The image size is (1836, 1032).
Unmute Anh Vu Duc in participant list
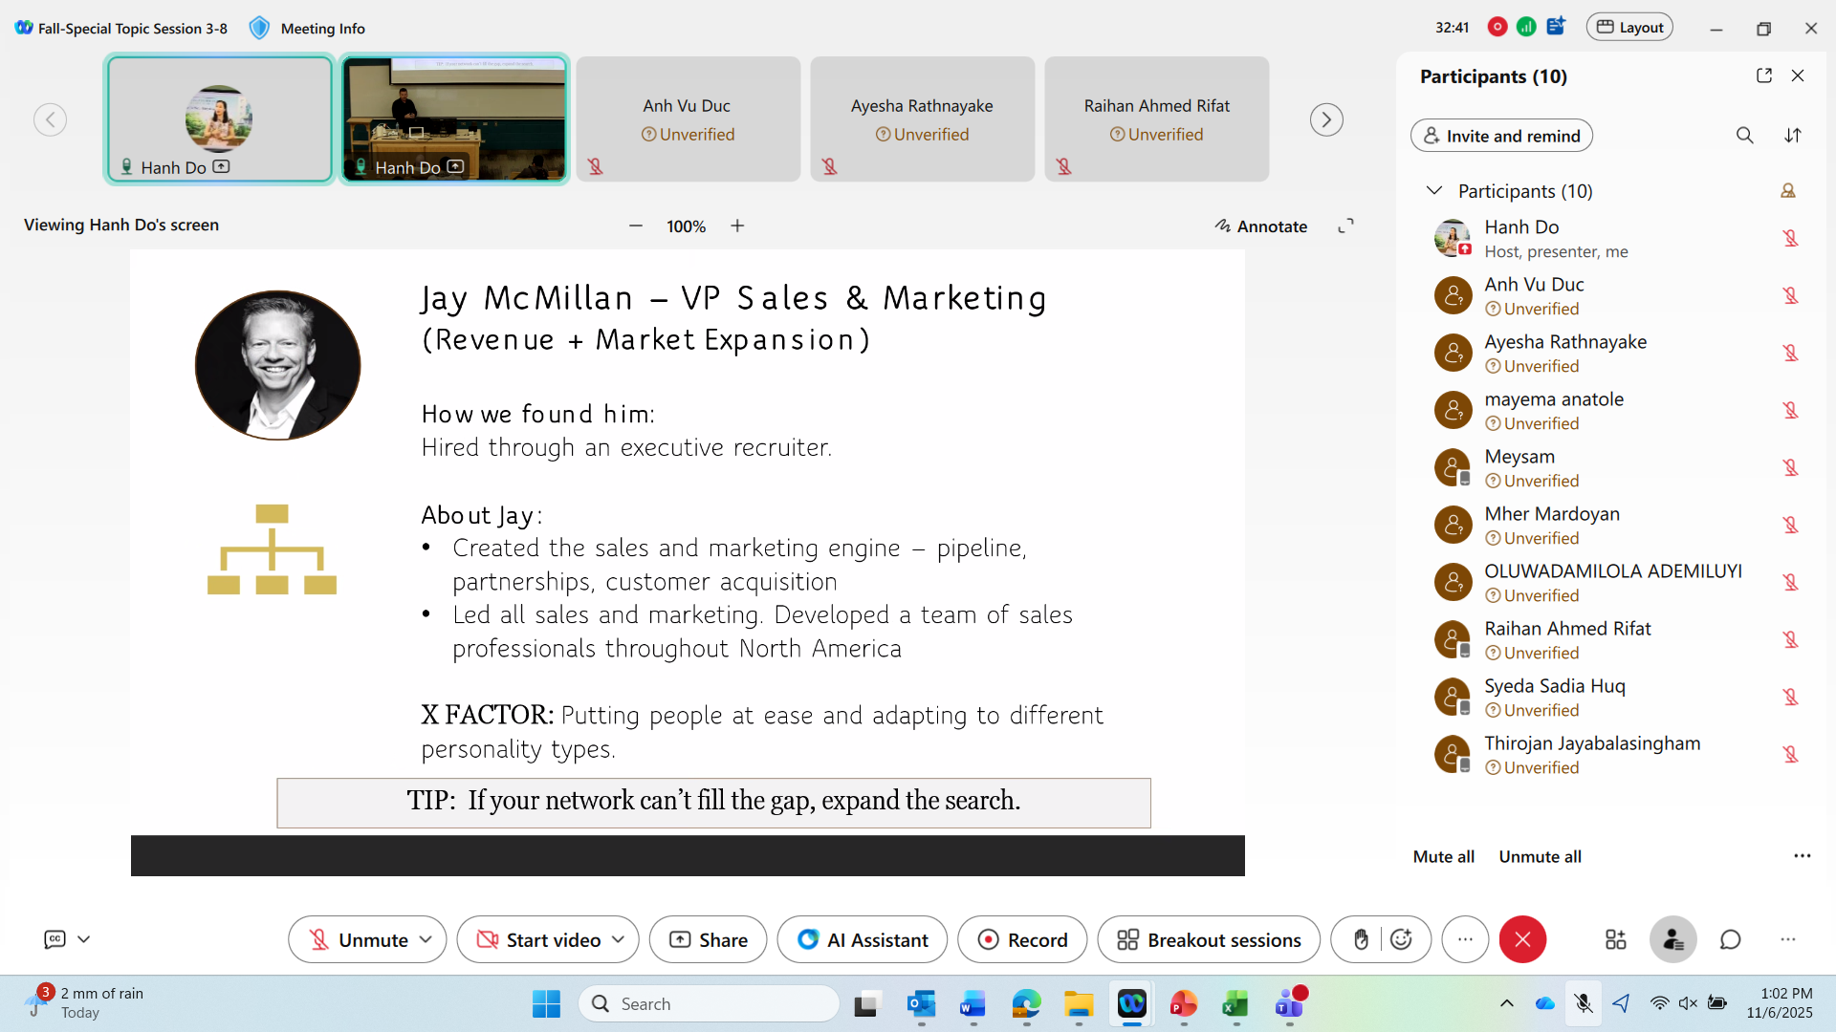pos(1790,296)
